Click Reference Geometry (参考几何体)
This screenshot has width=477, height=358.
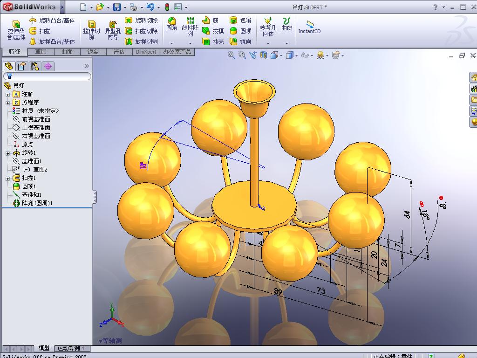point(268,27)
